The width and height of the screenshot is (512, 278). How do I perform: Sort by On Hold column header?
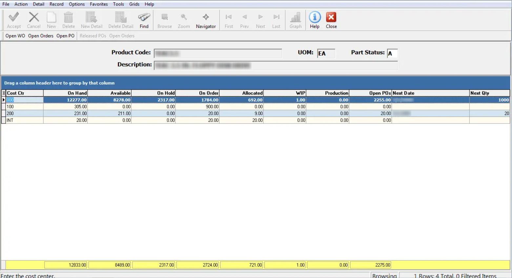[154, 93]
